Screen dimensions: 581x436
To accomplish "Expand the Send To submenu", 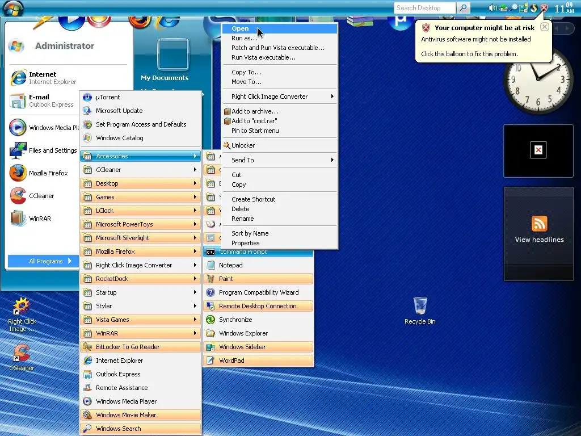I will (x=280, y=160).
